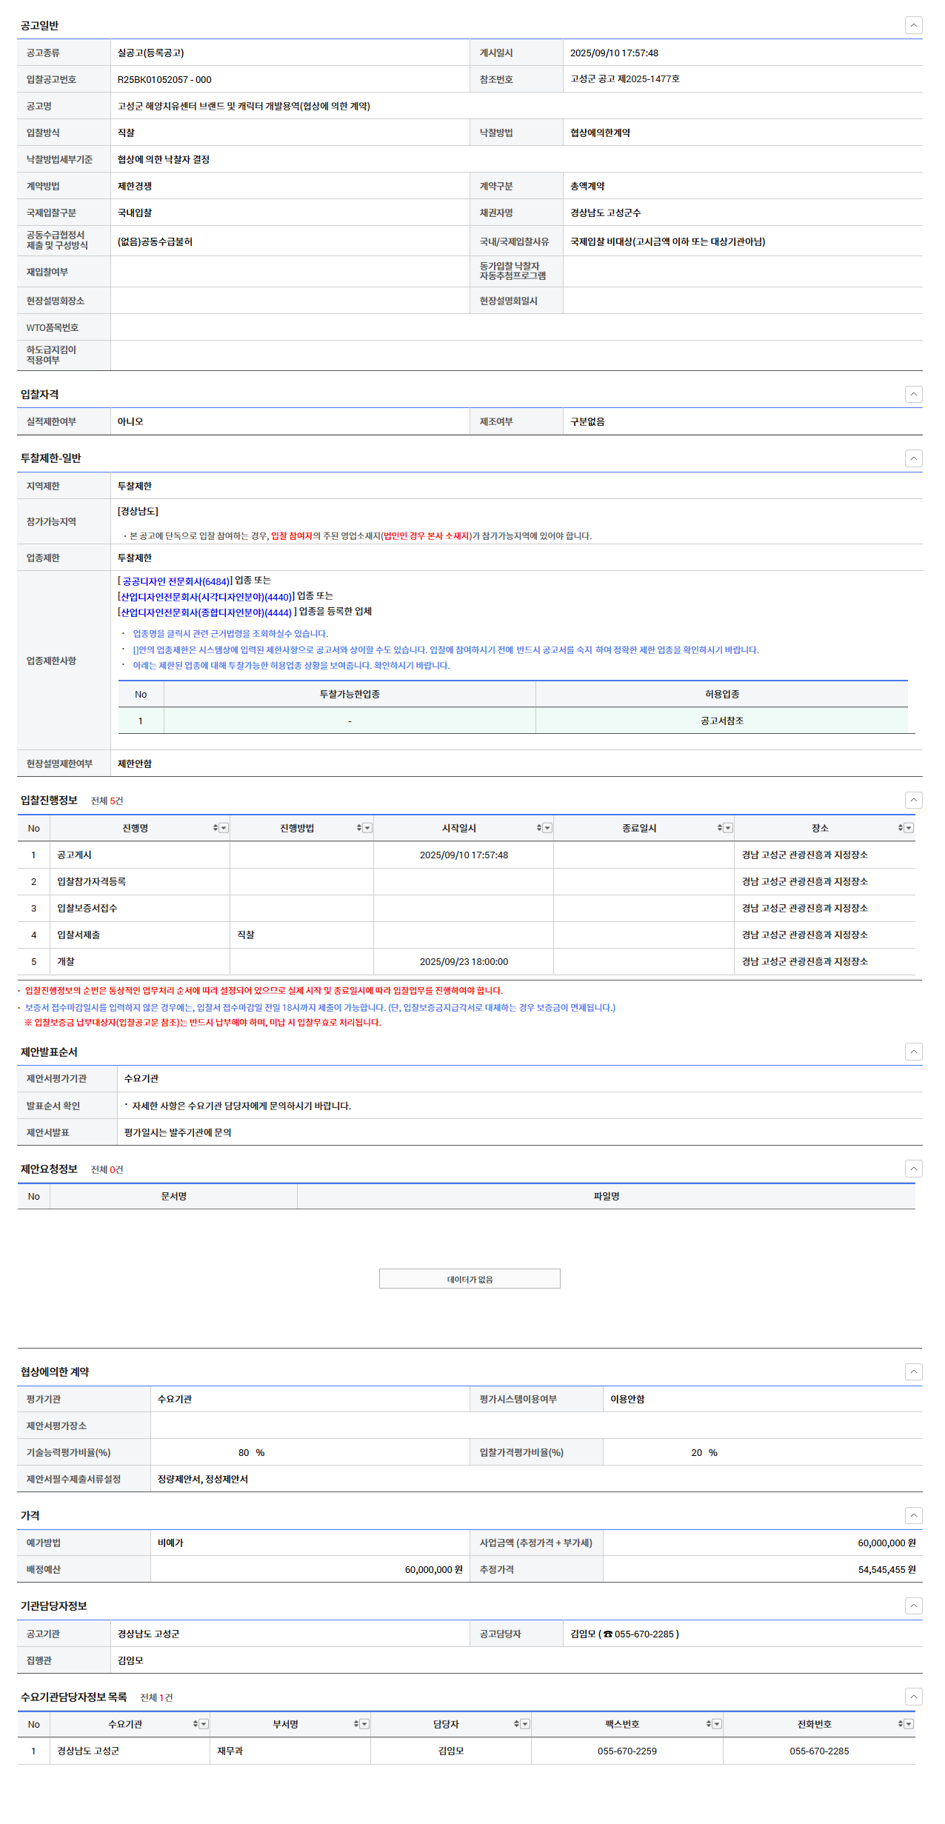Click the 데이터가 없음 empty message box

[x=470, y=1279]
